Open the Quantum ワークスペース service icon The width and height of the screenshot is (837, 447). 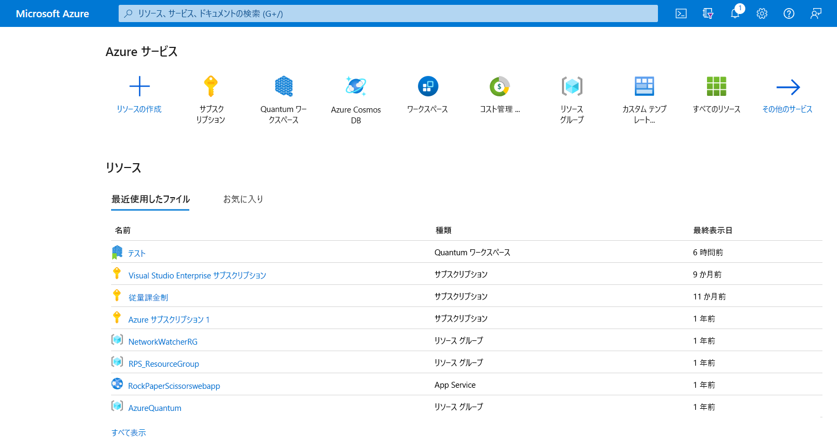click(x=284, y=86)
